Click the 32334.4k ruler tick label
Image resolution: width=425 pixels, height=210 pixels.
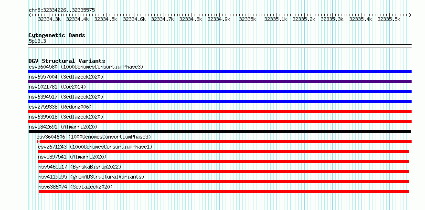click(x=77, y=20)
